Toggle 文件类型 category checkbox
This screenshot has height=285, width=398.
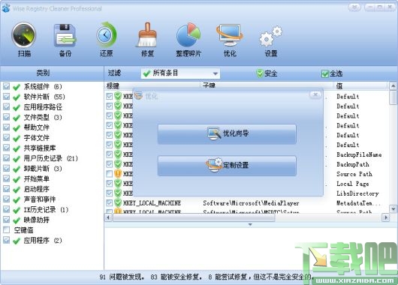click(x=6, y=117)
